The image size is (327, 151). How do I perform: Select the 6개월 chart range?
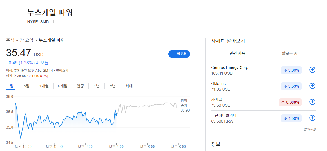click(63, 86)
